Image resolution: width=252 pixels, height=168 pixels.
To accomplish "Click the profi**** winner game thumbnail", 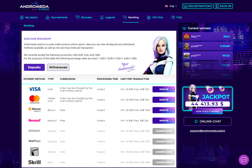I will click(186, 55).
